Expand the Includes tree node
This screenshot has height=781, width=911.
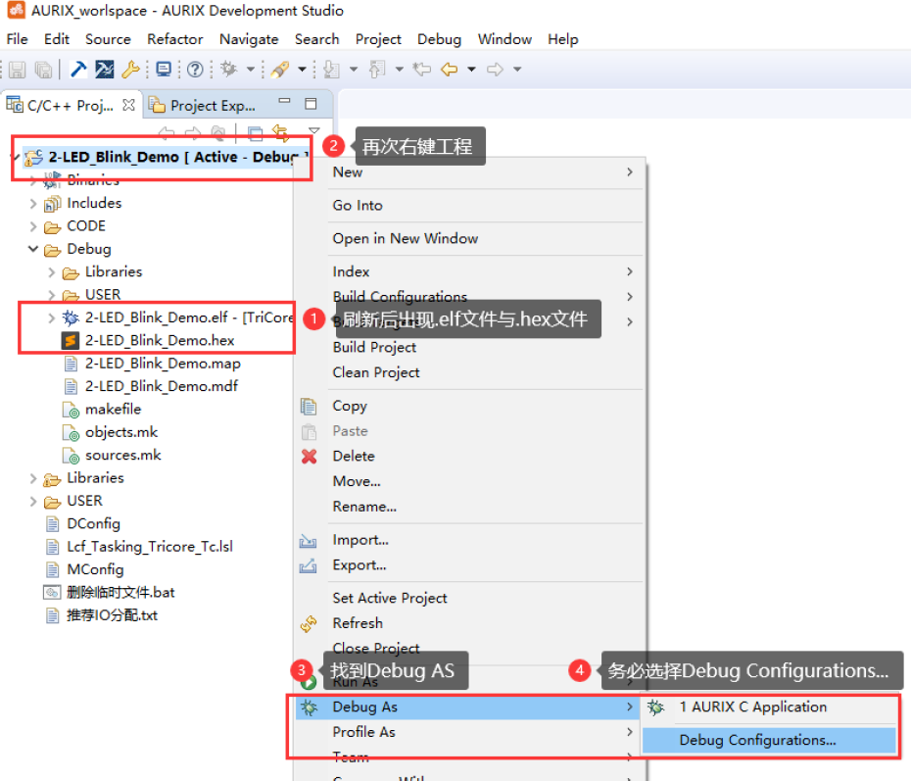33,204
